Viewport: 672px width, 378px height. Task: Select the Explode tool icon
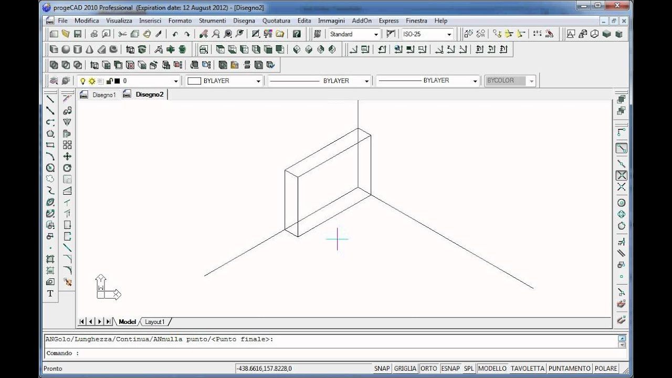(x=67, y=282)
